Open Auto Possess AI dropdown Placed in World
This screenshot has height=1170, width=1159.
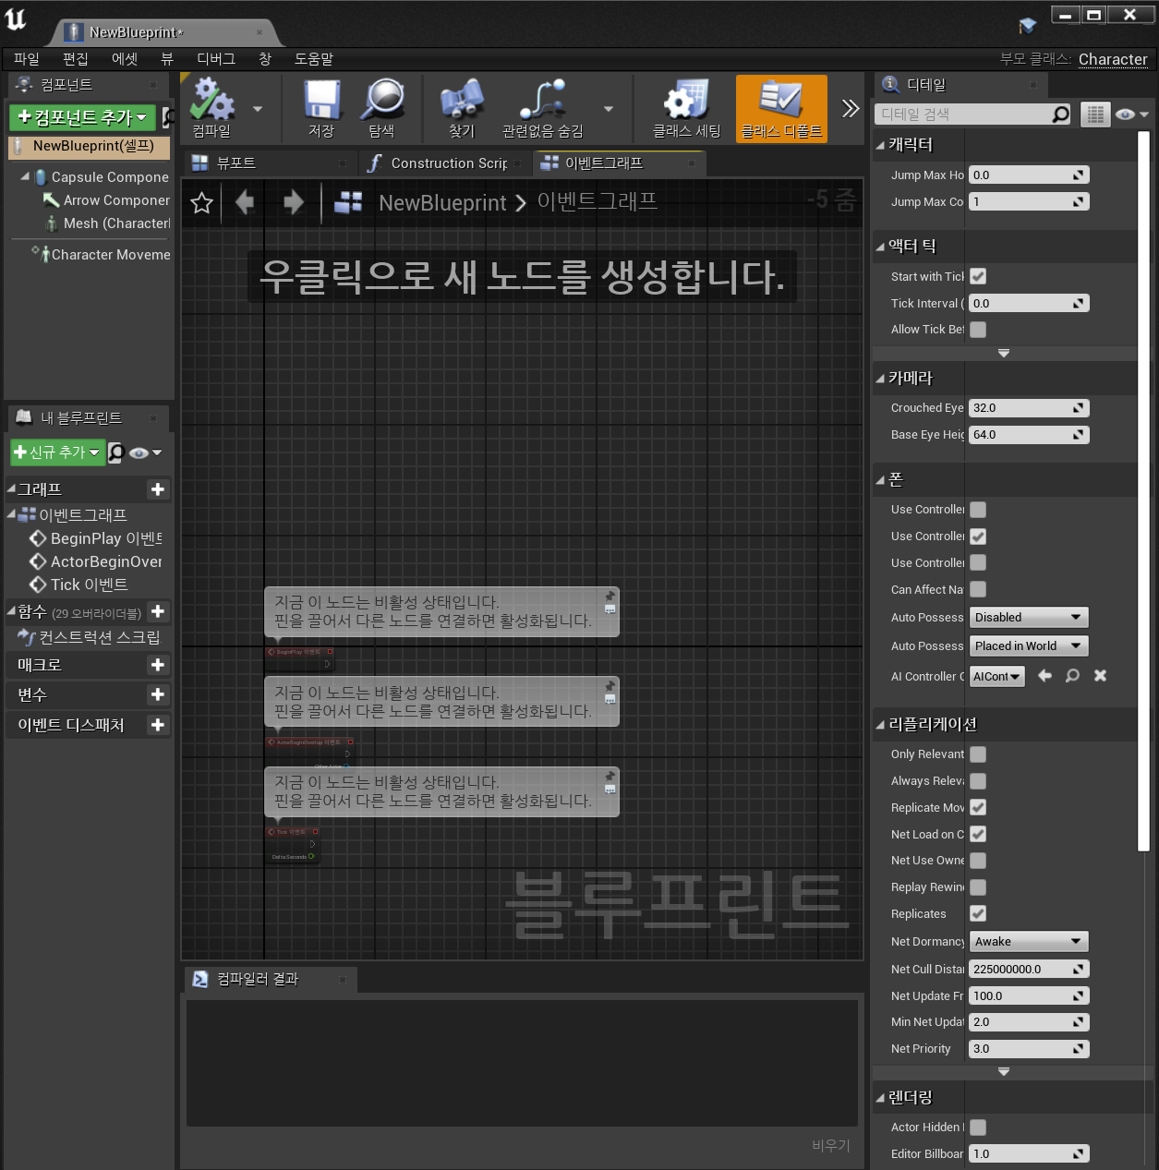pos(1029,645)
